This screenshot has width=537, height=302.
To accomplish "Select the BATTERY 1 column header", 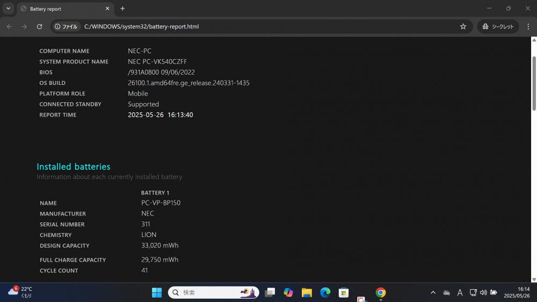I will coord(155,193).
